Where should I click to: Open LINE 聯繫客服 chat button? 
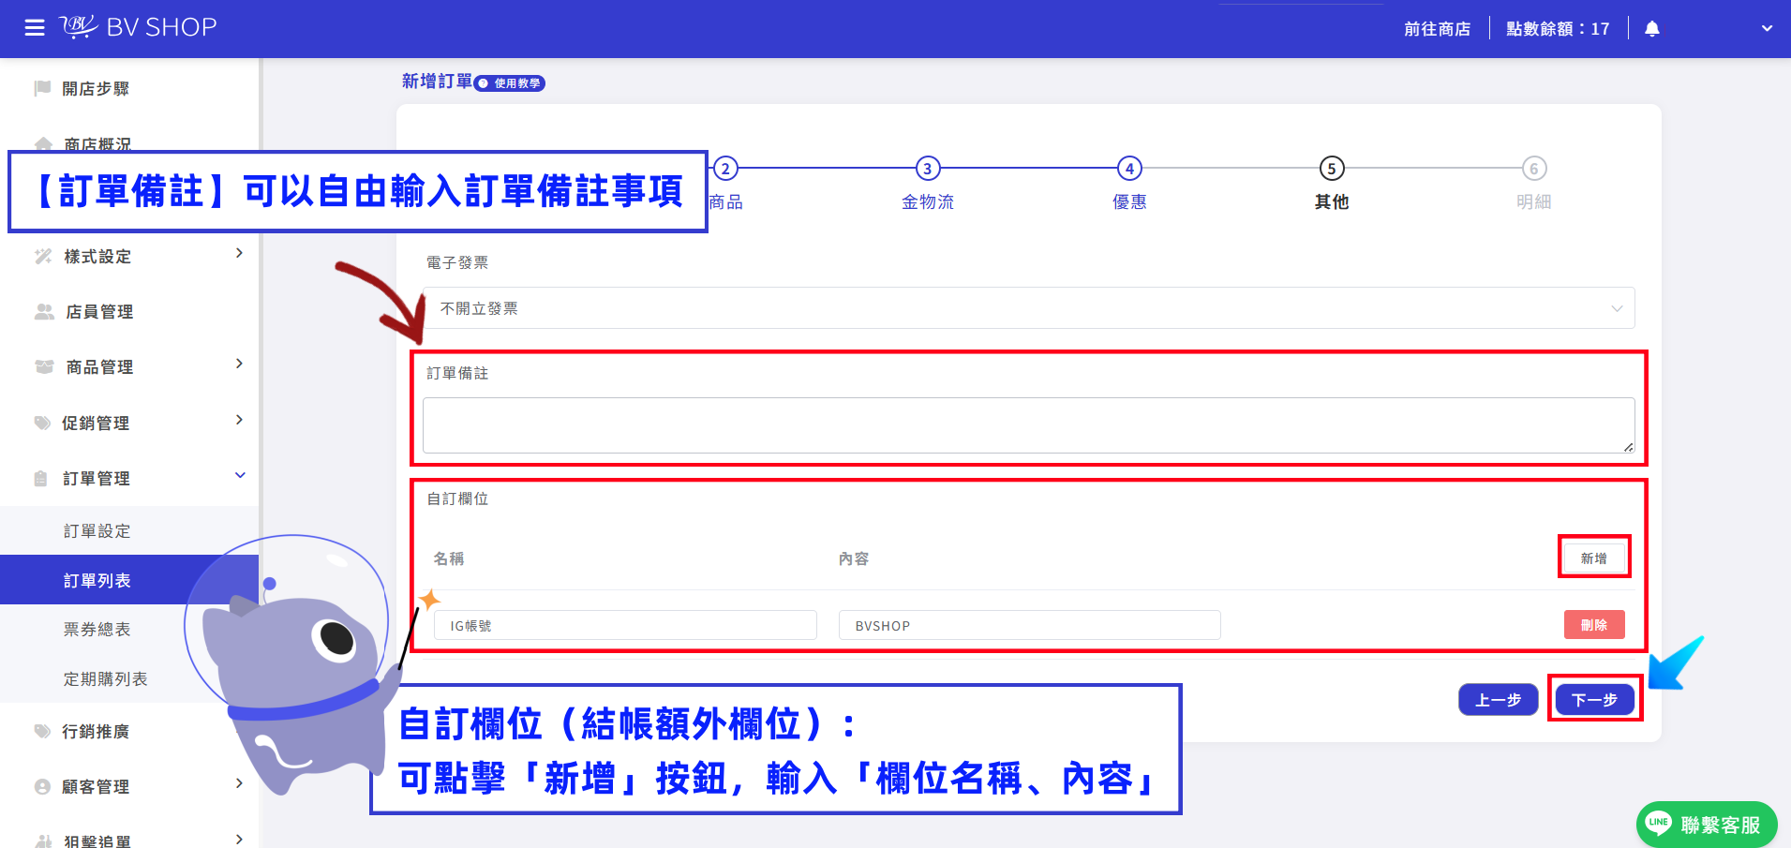[1707, 825]
